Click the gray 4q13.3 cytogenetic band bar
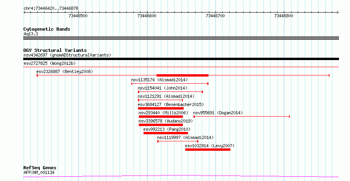The image size is (350, 181). click(181, 38)
